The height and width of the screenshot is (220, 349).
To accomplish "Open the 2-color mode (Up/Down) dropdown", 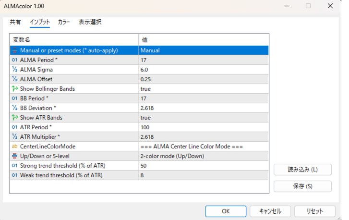I will coord(204,156).
